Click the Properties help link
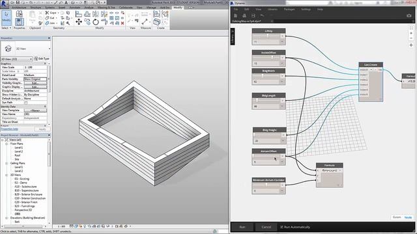The height and width of the screenshot is (234, 417). click(9, 129)
